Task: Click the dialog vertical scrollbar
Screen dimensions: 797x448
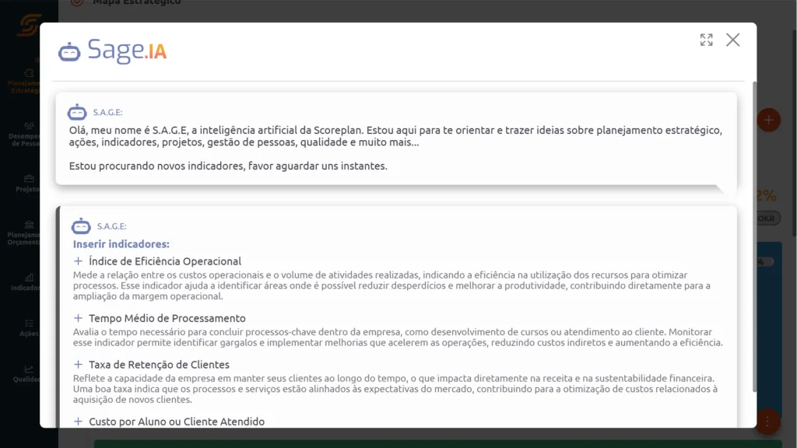Action: pos(753,236)
